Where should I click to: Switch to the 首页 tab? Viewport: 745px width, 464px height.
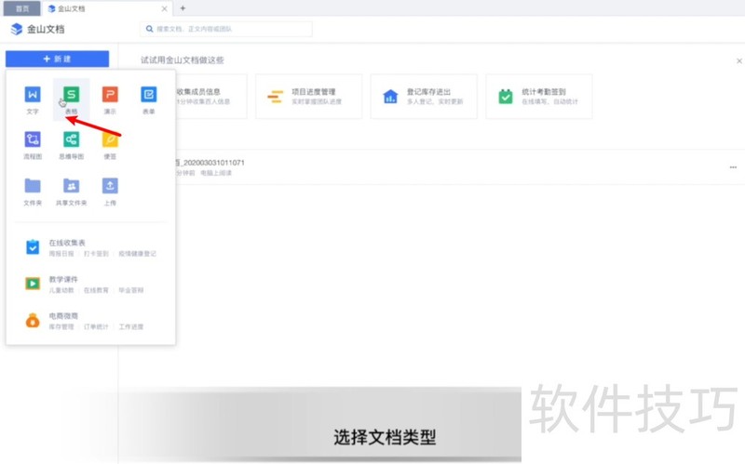(x=21, y=7)
